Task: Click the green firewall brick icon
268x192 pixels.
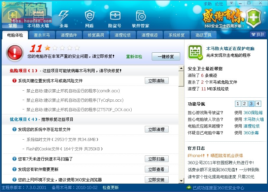Action: click(x=195, y=52)
